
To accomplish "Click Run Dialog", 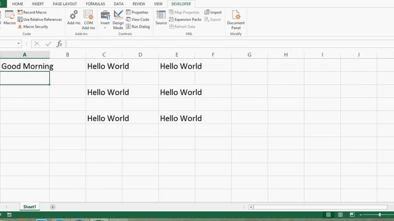I will 138,26.
